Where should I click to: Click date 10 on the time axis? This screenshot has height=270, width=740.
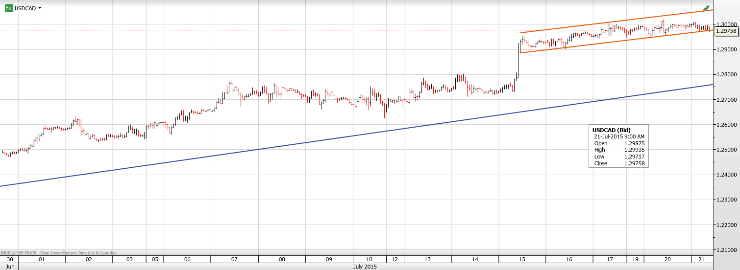tap(369, 259)
